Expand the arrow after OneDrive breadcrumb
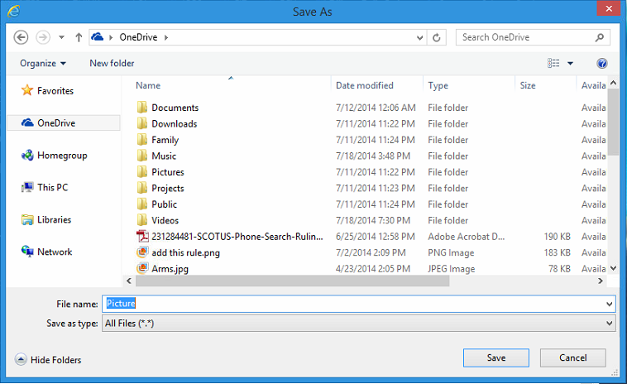The image size is (627, 384). [x=166, y=37]
